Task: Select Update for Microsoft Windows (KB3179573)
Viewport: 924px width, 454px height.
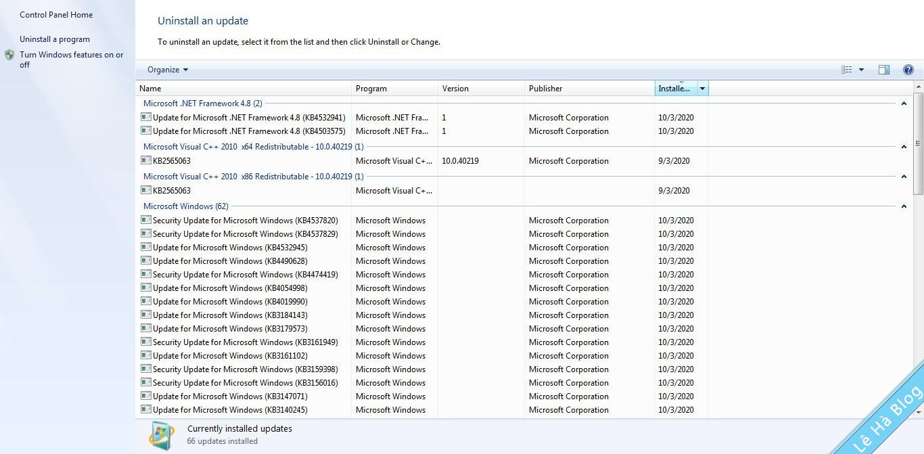Action: point(230,329)
